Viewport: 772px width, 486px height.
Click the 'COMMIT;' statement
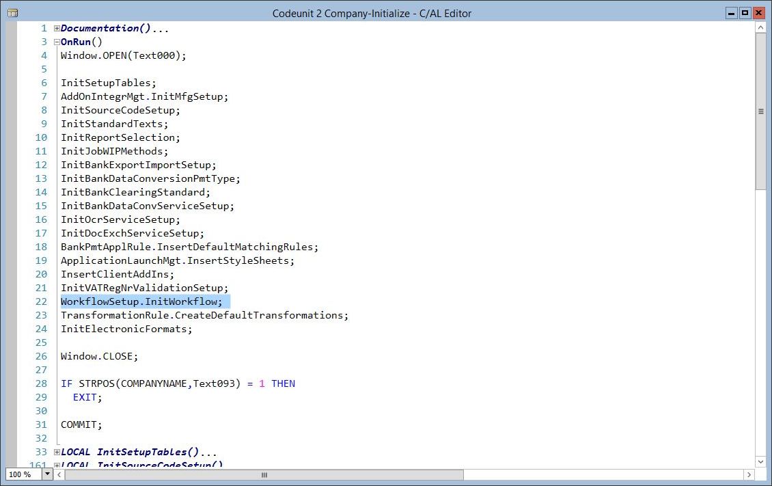click(x=81, y=425)
